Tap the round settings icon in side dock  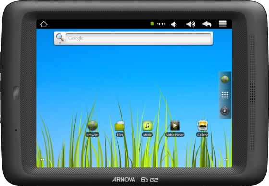225,111
